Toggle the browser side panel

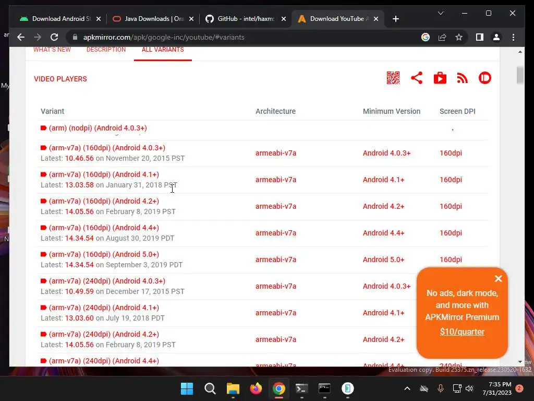480,37
